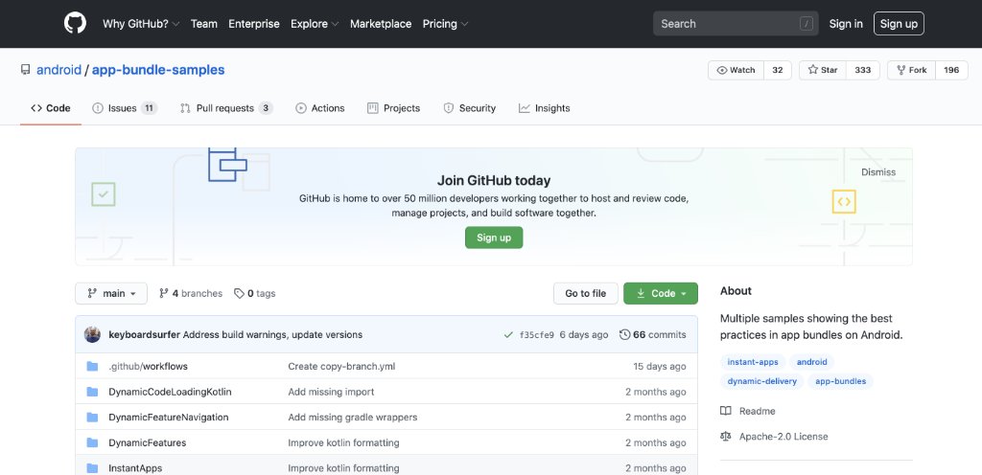Click the watchers count 32
The height and width of the screenshot is (475, 982).
point(778,70)
